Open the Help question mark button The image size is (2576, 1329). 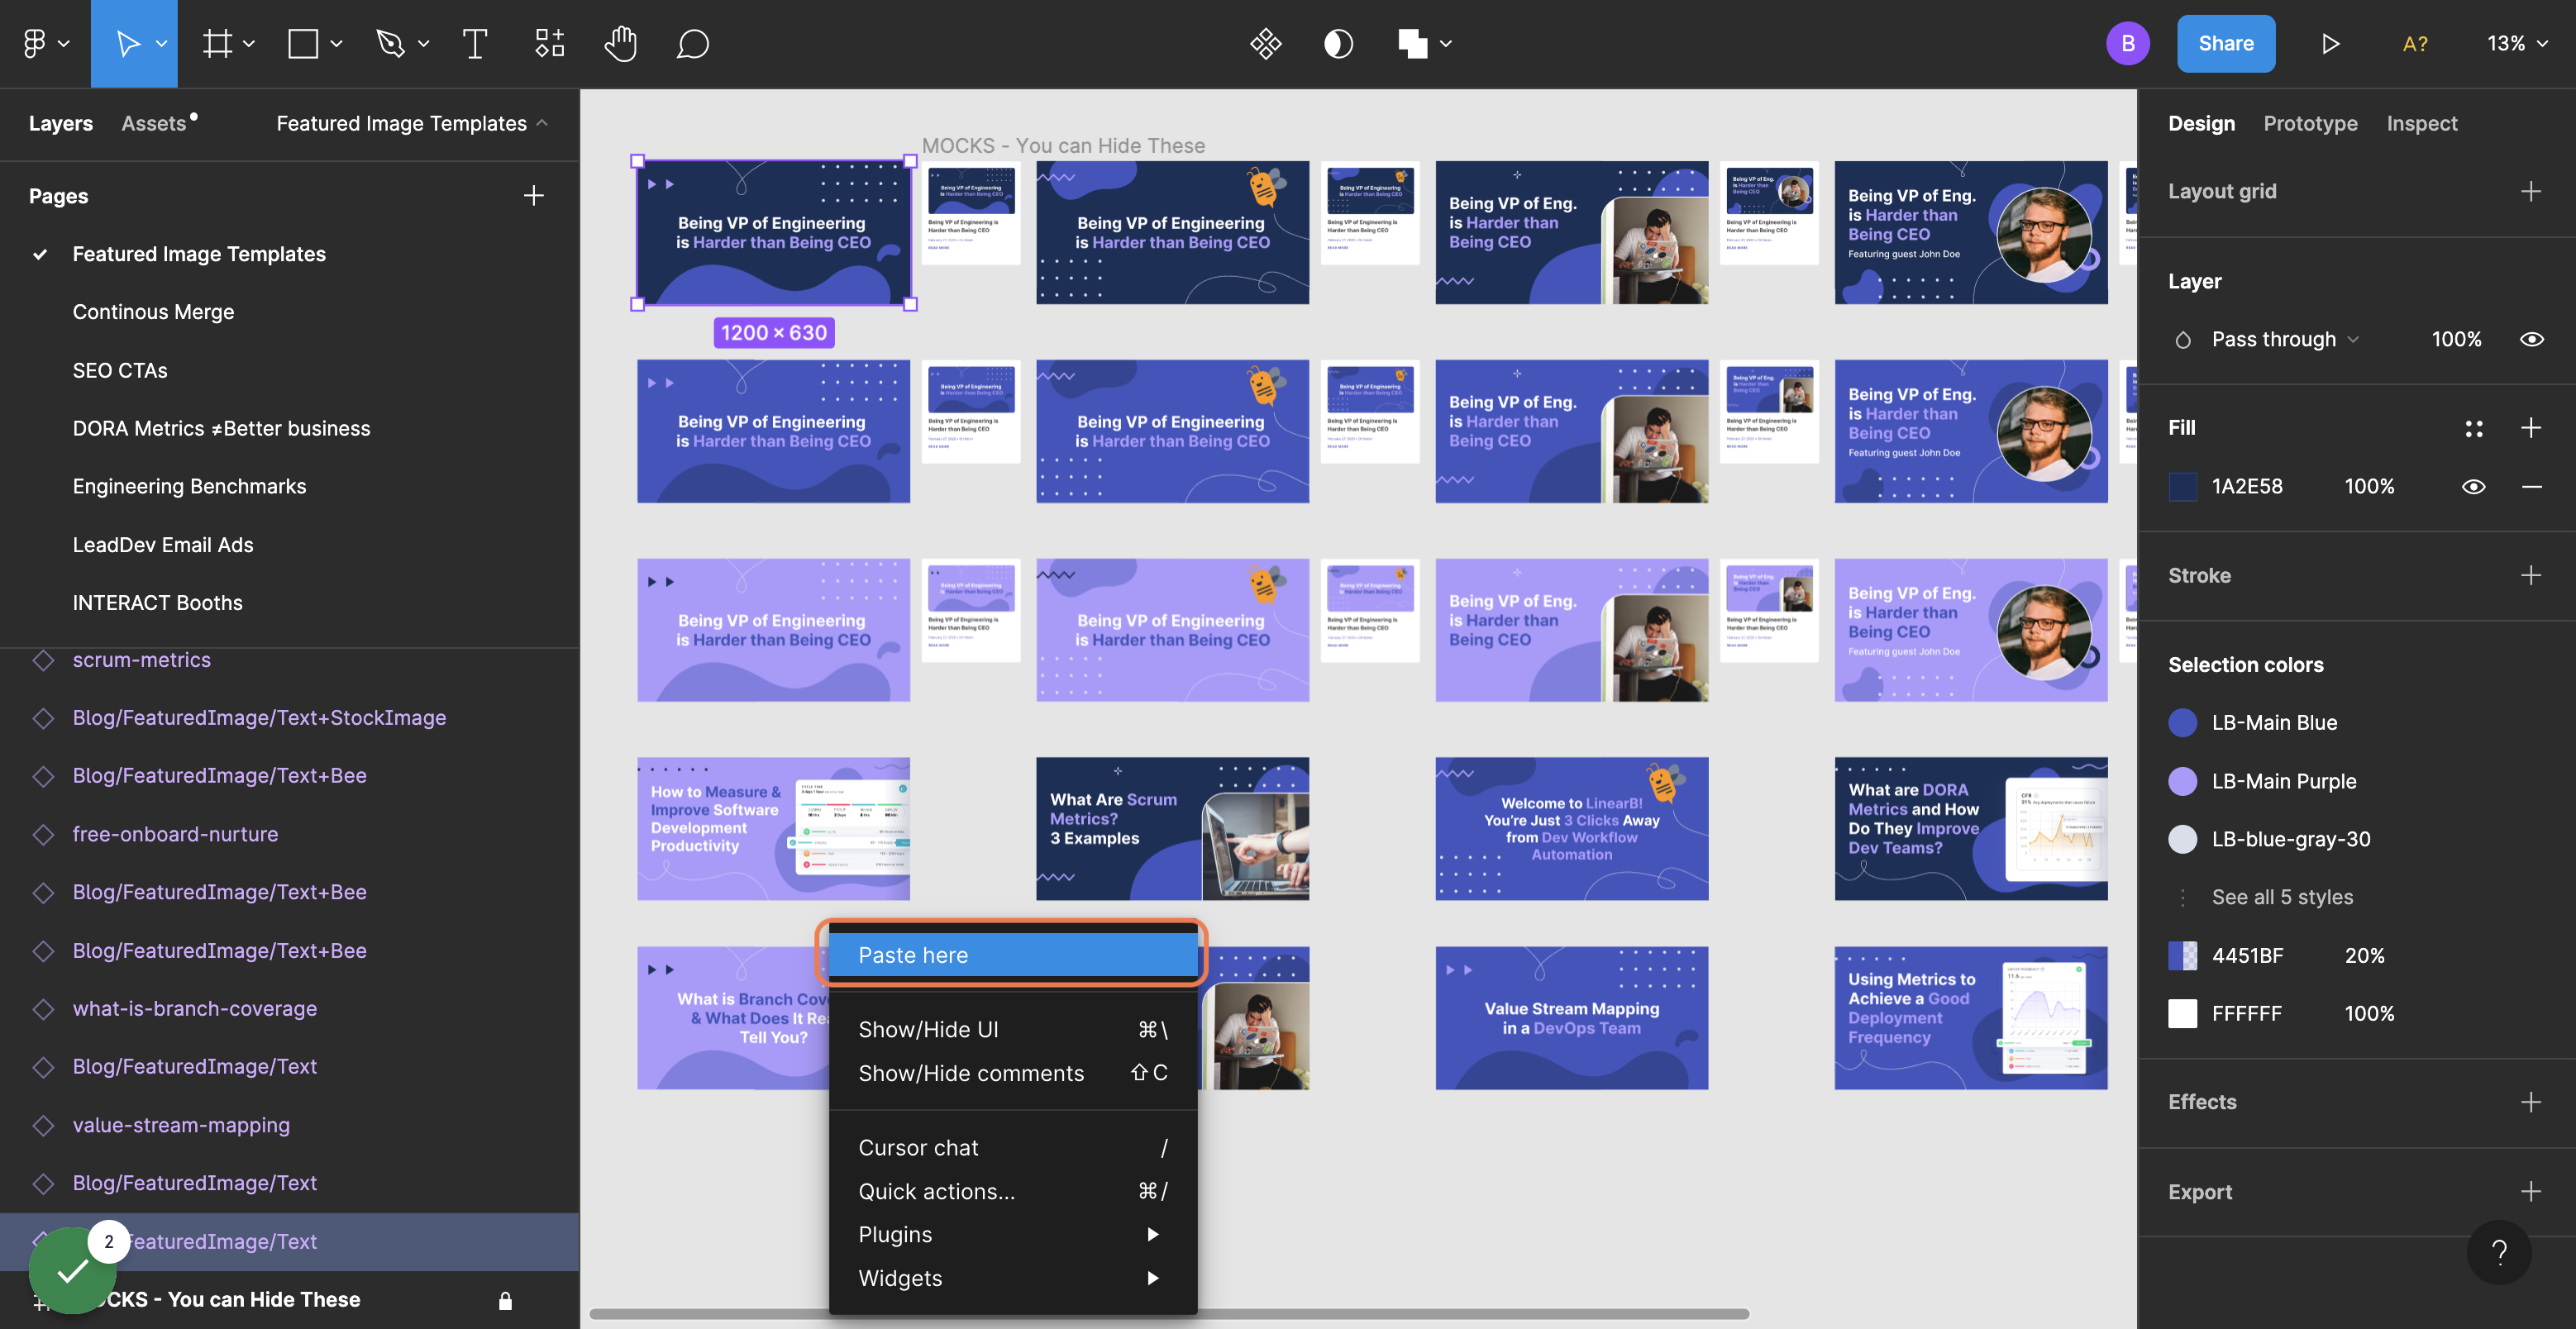[2499, 1252]
